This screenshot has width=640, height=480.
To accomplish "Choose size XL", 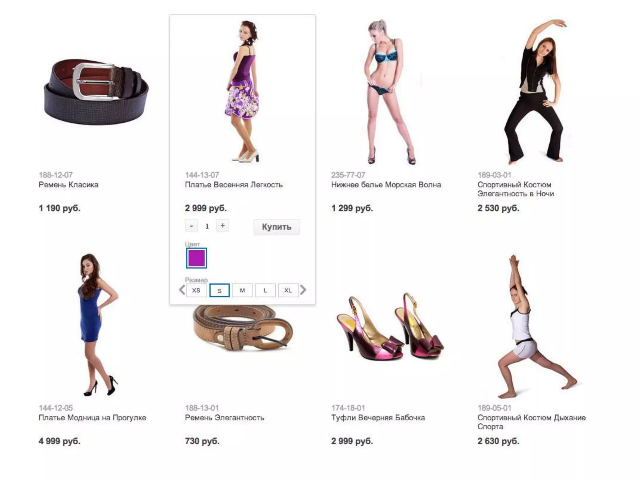I will (288, 290).
